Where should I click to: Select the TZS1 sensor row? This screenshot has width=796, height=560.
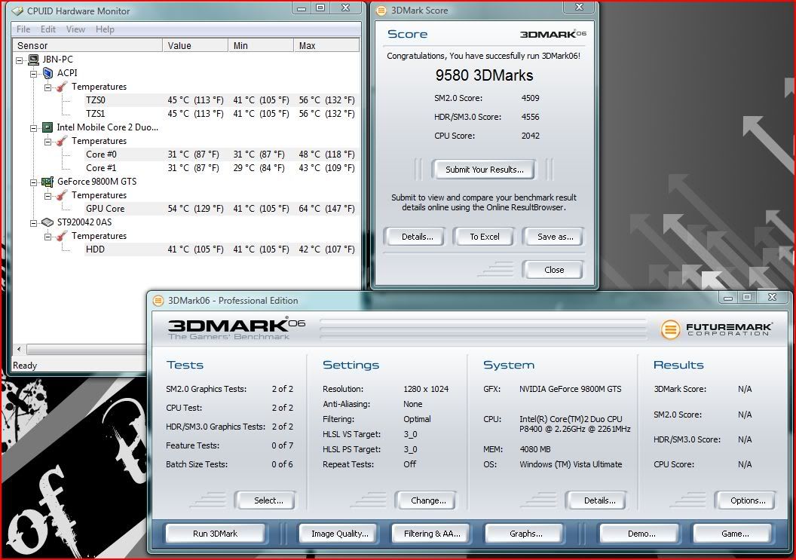pos(221,114)
